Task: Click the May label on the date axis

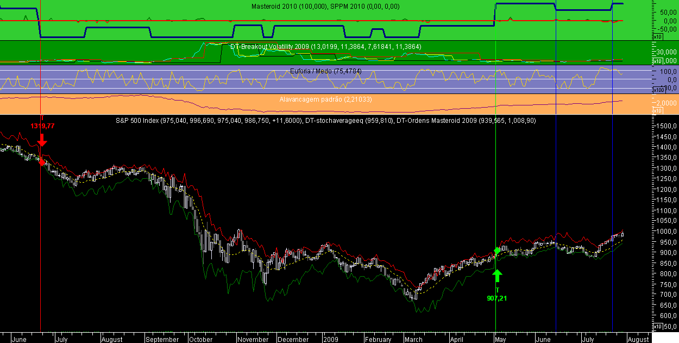Action: click(501, 339)
